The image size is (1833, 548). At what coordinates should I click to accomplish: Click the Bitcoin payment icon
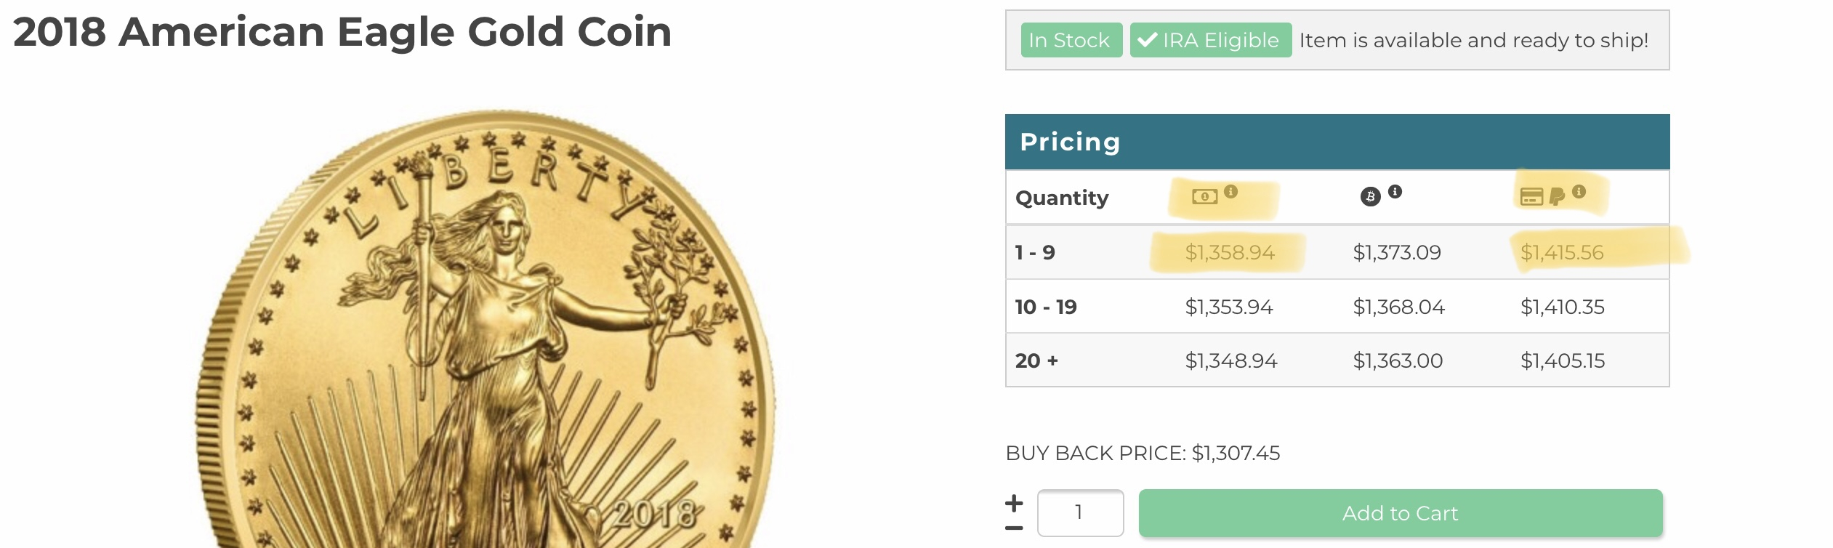coord(1370,196)
